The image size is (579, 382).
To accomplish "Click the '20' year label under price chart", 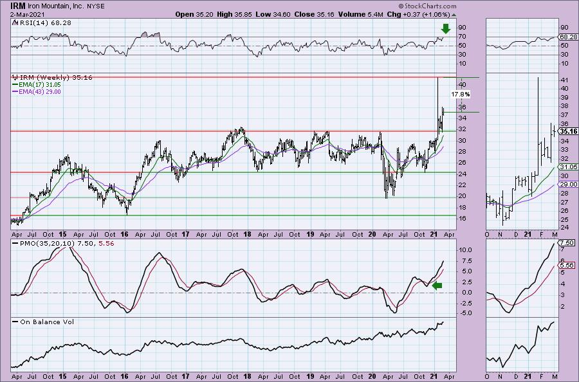I will (372, 234).
